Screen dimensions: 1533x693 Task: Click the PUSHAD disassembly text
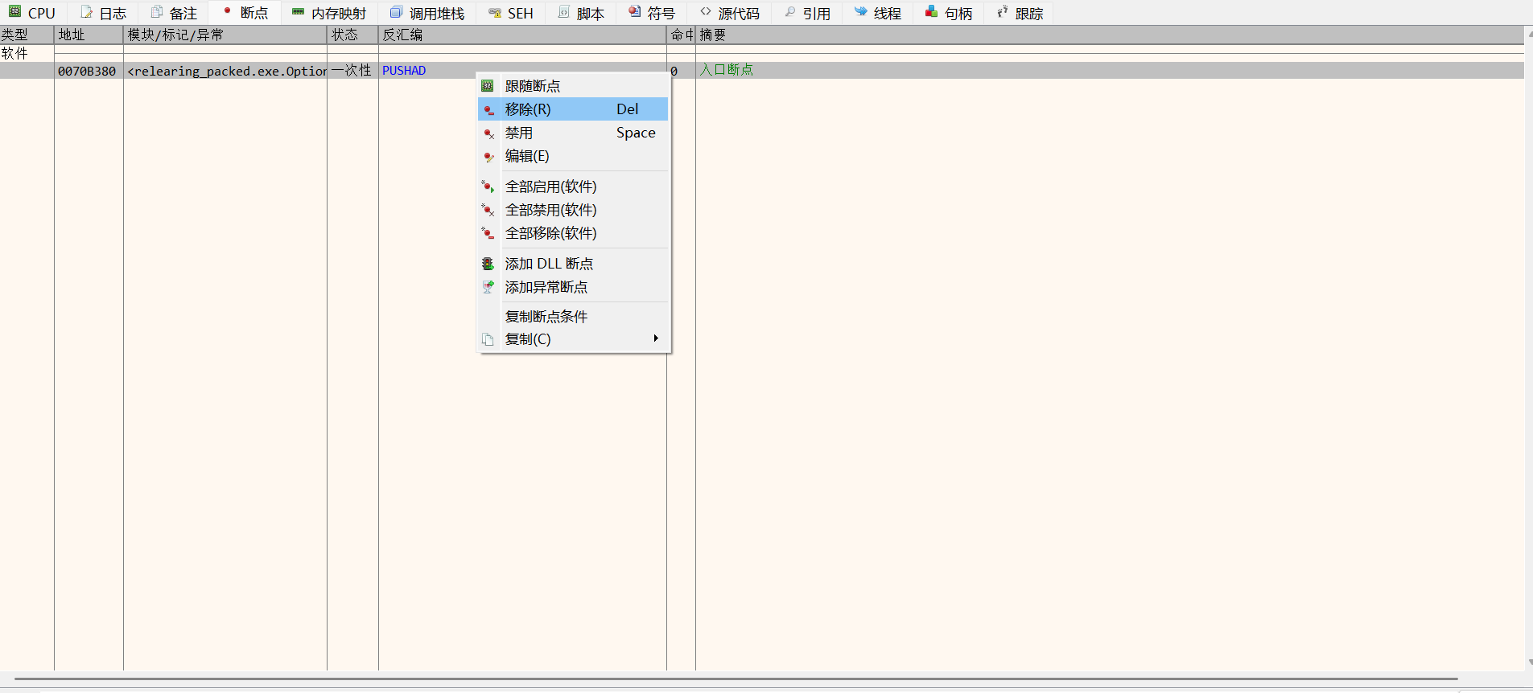(404, 71)
